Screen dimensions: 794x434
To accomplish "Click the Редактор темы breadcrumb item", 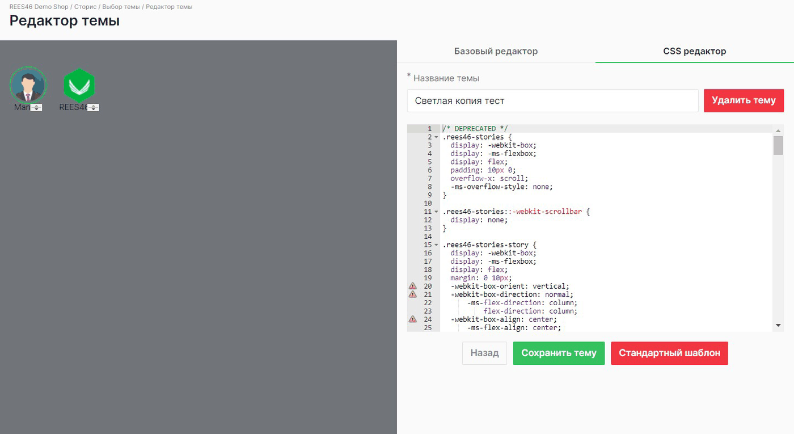I will point(169,7).
